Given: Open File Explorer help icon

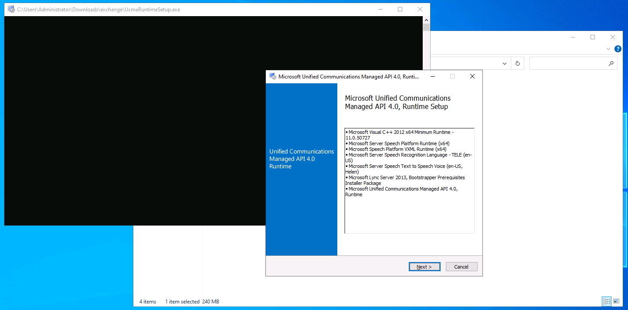Looking at the screenshot, I should click(618, 49).
